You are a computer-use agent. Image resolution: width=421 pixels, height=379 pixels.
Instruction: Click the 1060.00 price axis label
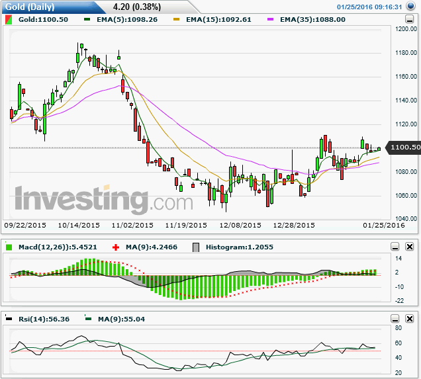(406, 196)
